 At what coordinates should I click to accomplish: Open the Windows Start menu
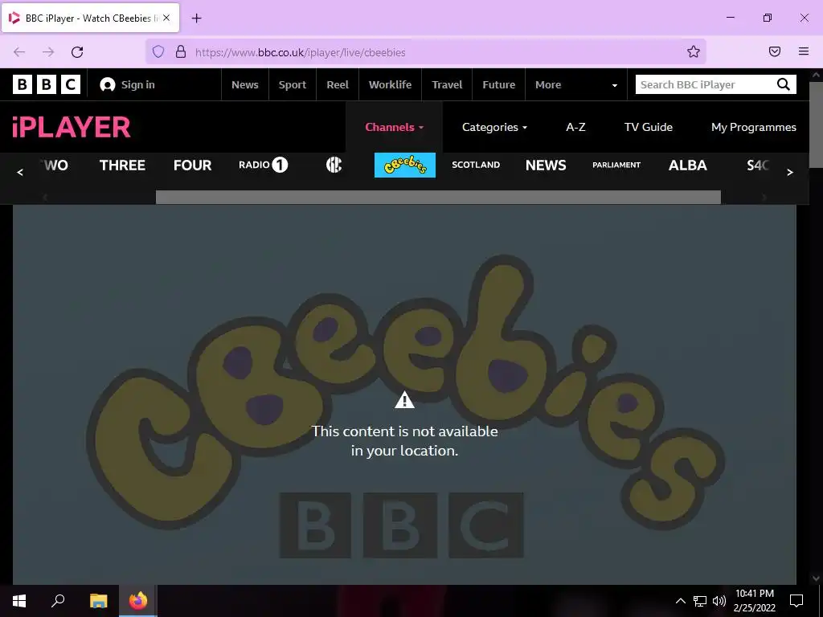tap(19, 601)
